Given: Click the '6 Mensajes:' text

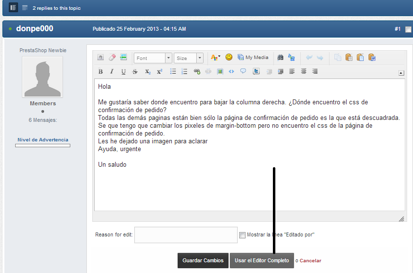Looking at the screenshot, I should [42, 120].
